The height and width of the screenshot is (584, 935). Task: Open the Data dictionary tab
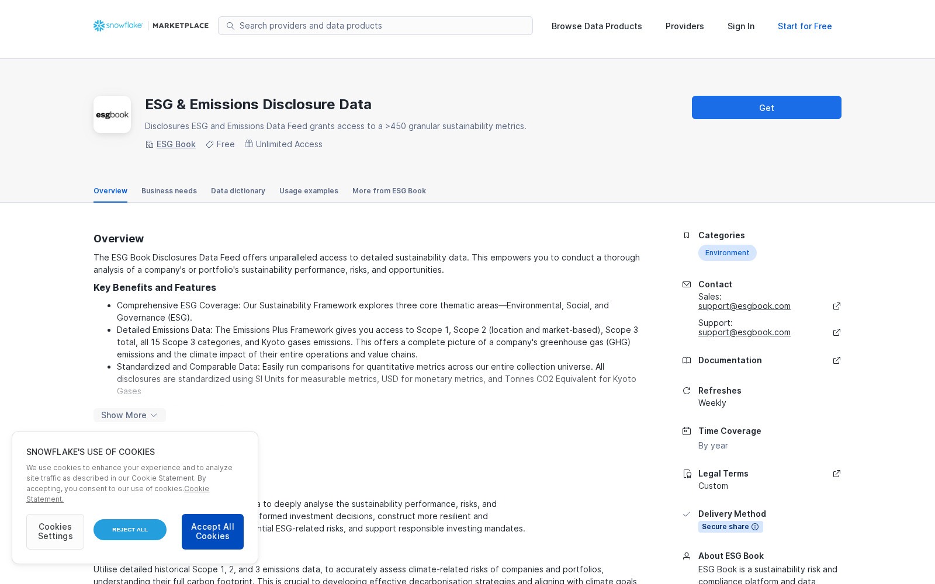238,191
